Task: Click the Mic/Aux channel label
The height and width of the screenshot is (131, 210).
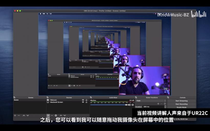Action: coord(93,100)
